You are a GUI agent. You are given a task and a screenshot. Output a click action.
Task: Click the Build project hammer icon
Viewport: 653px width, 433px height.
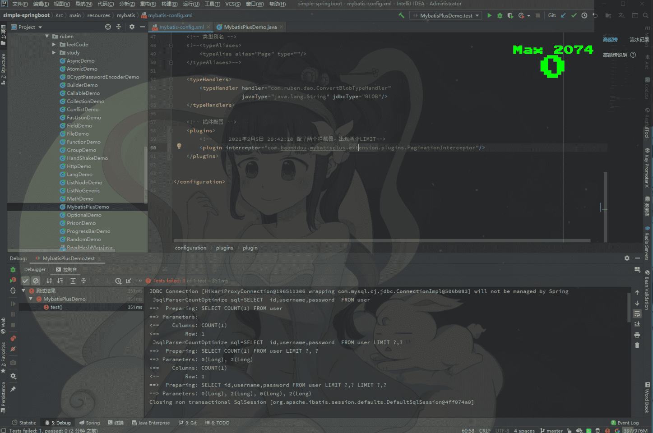coord(401,15)
